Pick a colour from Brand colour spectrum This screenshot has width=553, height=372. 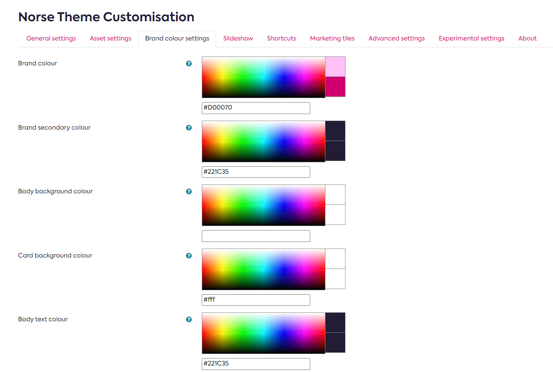[263, 77]
